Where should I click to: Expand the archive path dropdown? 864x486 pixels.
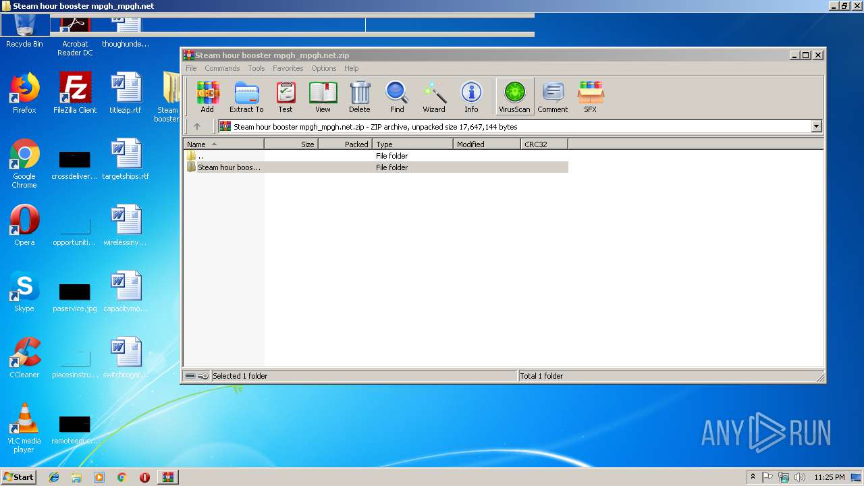pos(817,126)
